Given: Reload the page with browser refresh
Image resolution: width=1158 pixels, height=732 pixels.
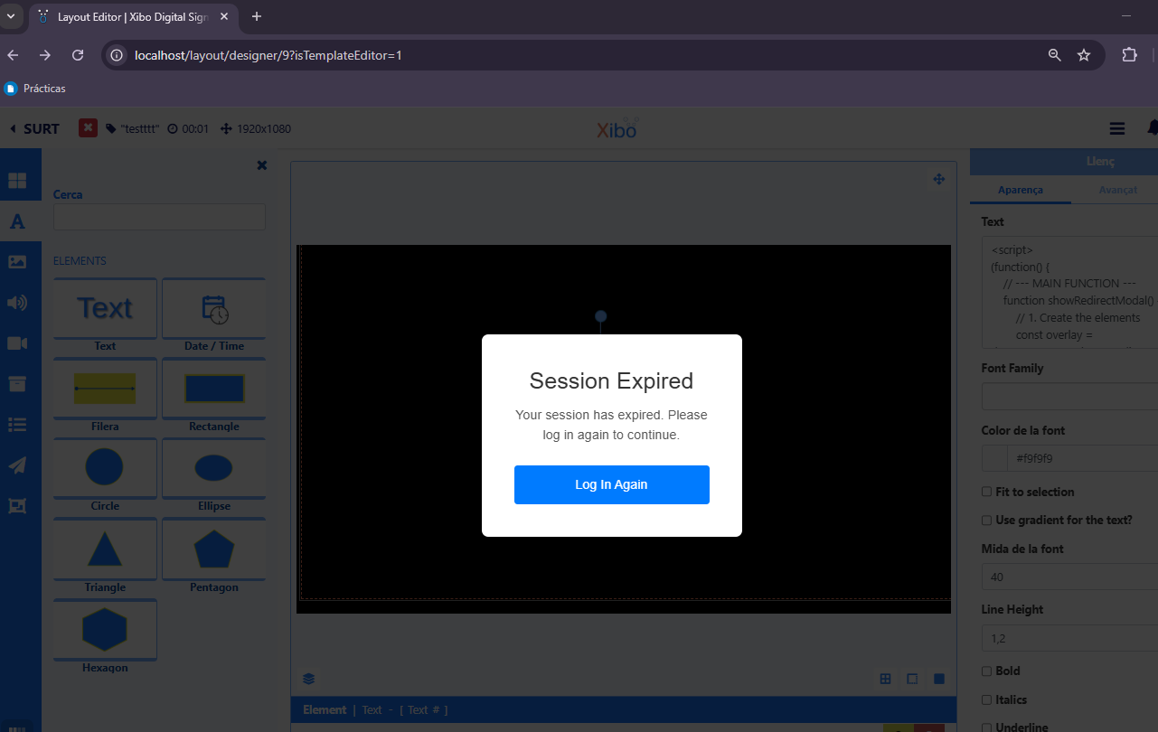Looking at the screenshot, I should click(78, 55).
